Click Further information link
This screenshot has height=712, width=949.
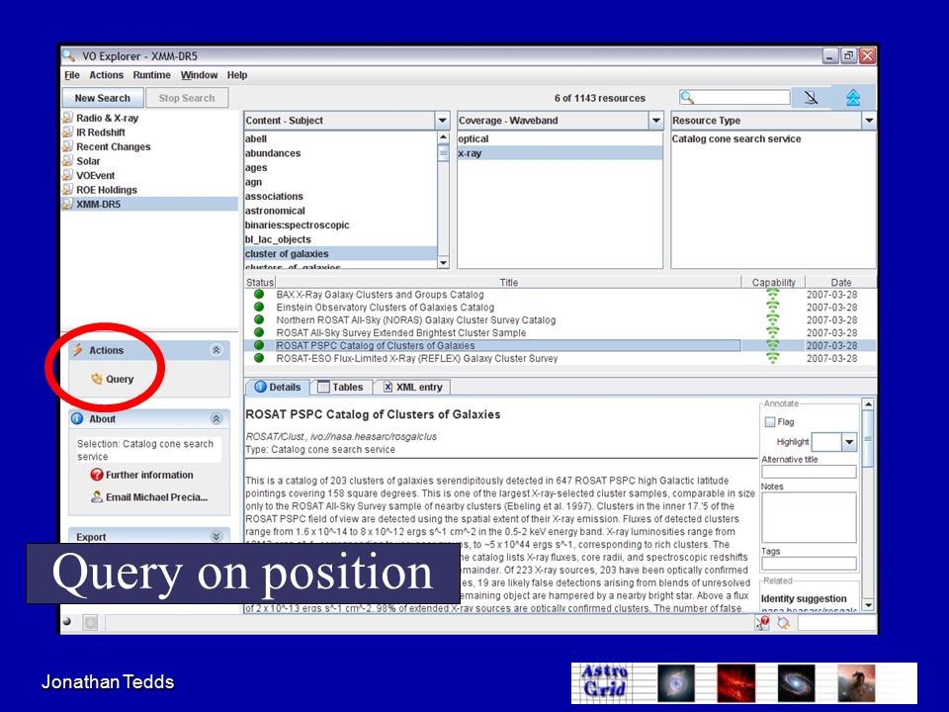coord(142,475)
